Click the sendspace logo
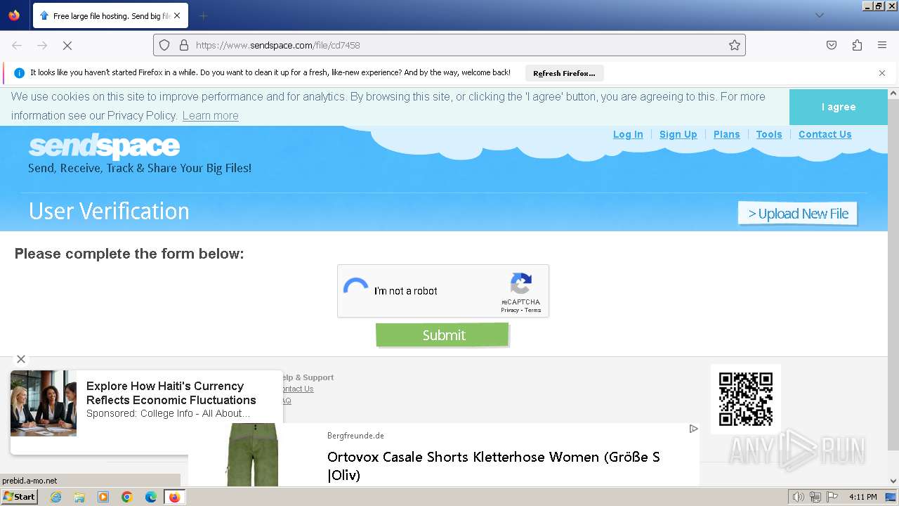Image resolution: width=899 pixels, height=506 pixels. coord(104,146)
